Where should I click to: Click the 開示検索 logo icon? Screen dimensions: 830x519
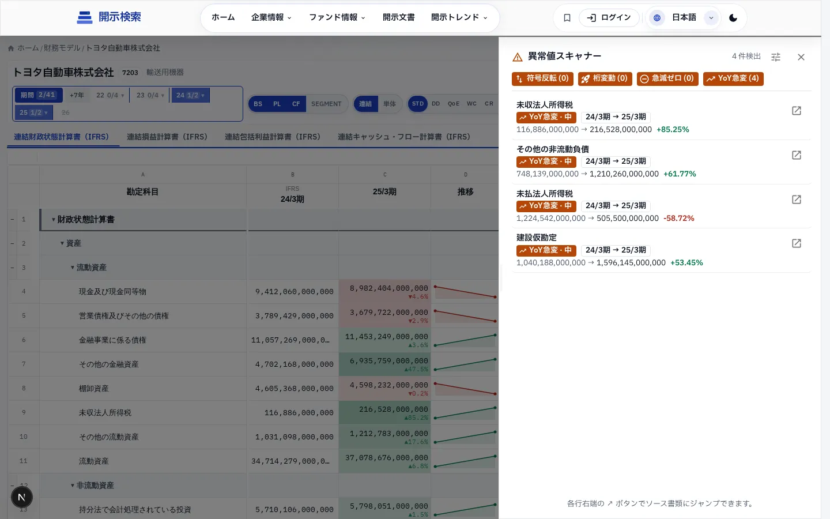[x=85, y=17]
